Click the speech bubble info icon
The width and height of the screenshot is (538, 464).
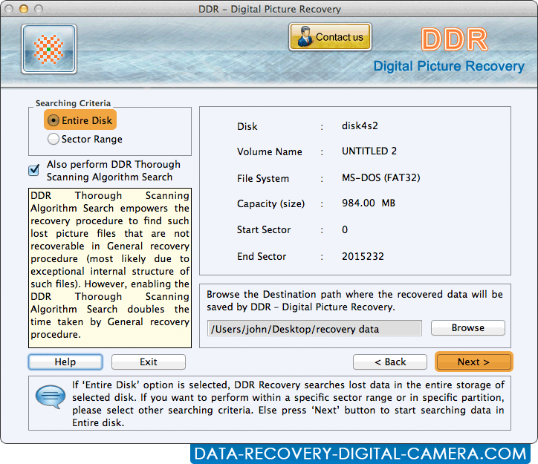[x=51, y=396]
